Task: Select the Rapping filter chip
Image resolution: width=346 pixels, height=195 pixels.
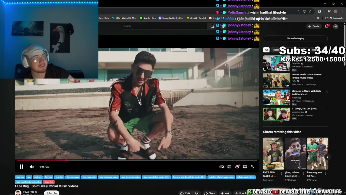Action: coord(276,50)
